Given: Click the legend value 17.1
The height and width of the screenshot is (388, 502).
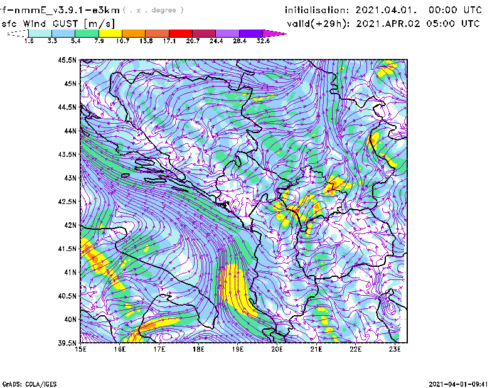Looking at the screenshot, I should pos(169,41).
